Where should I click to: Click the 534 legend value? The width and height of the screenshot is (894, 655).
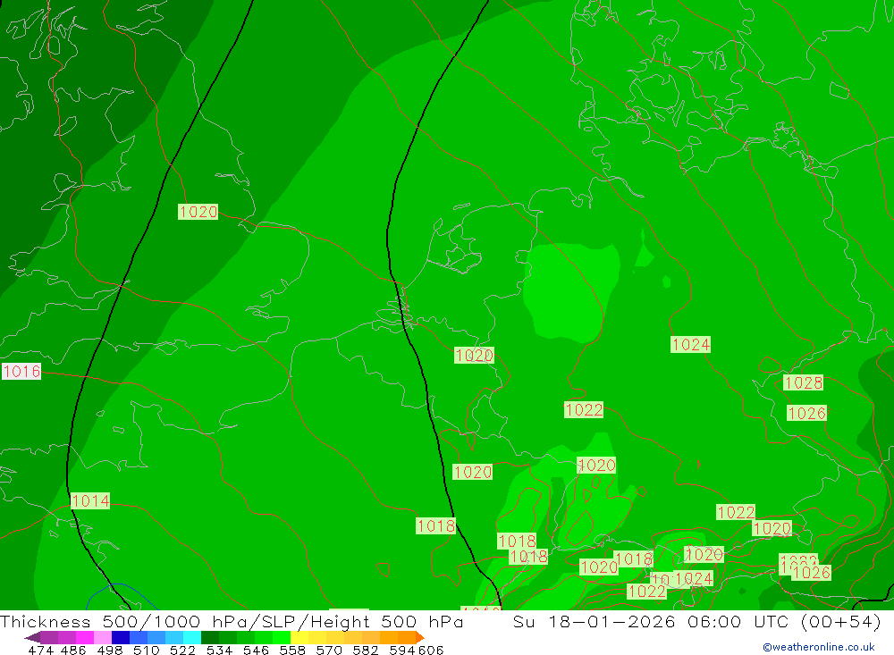220,650
